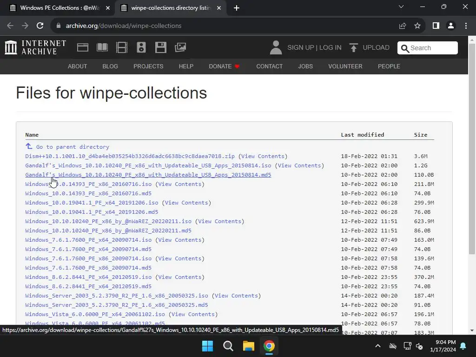This screenshot has width=476, height=357.
Task: View Contents of Windows_Vista_6.0.6000 x64 iso
Action: tap(193, 314)
